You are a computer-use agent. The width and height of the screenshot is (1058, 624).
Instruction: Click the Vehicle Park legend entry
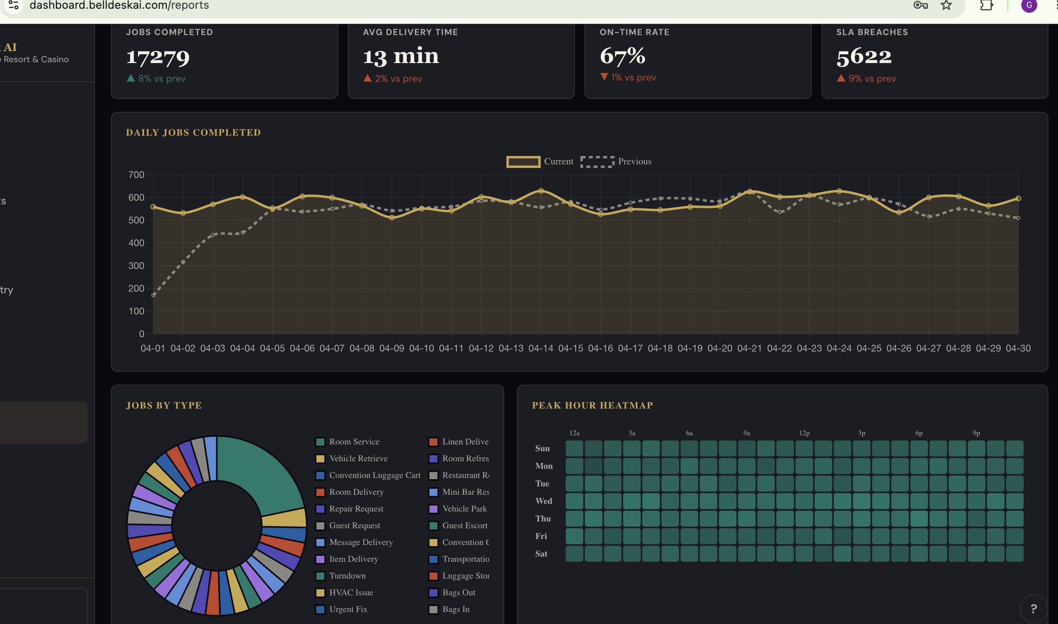pyautogui.click(x=458, y=509)
